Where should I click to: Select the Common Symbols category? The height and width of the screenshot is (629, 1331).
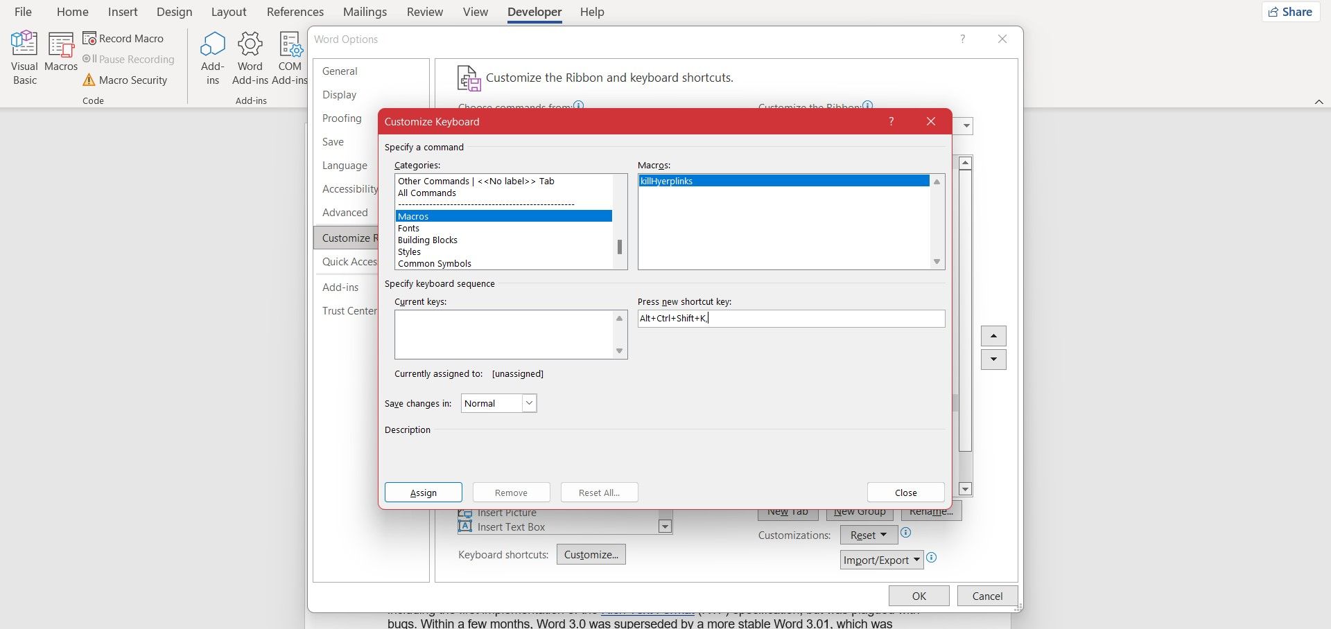pyautogui.click(x=504, y=263)
